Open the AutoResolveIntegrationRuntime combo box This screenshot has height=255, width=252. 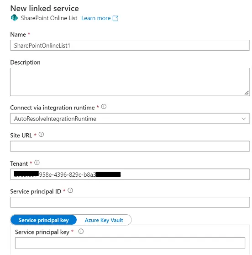130,119
